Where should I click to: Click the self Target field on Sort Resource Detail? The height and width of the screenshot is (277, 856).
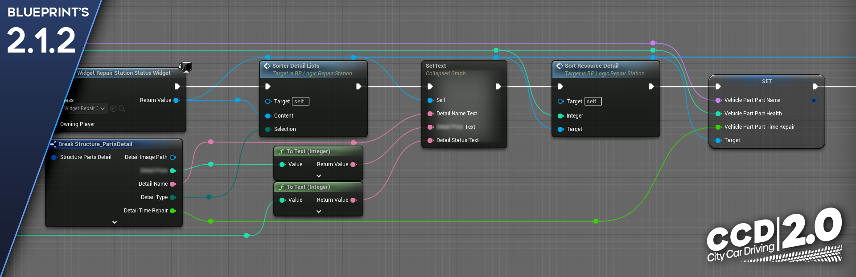[x=593, y=102]
